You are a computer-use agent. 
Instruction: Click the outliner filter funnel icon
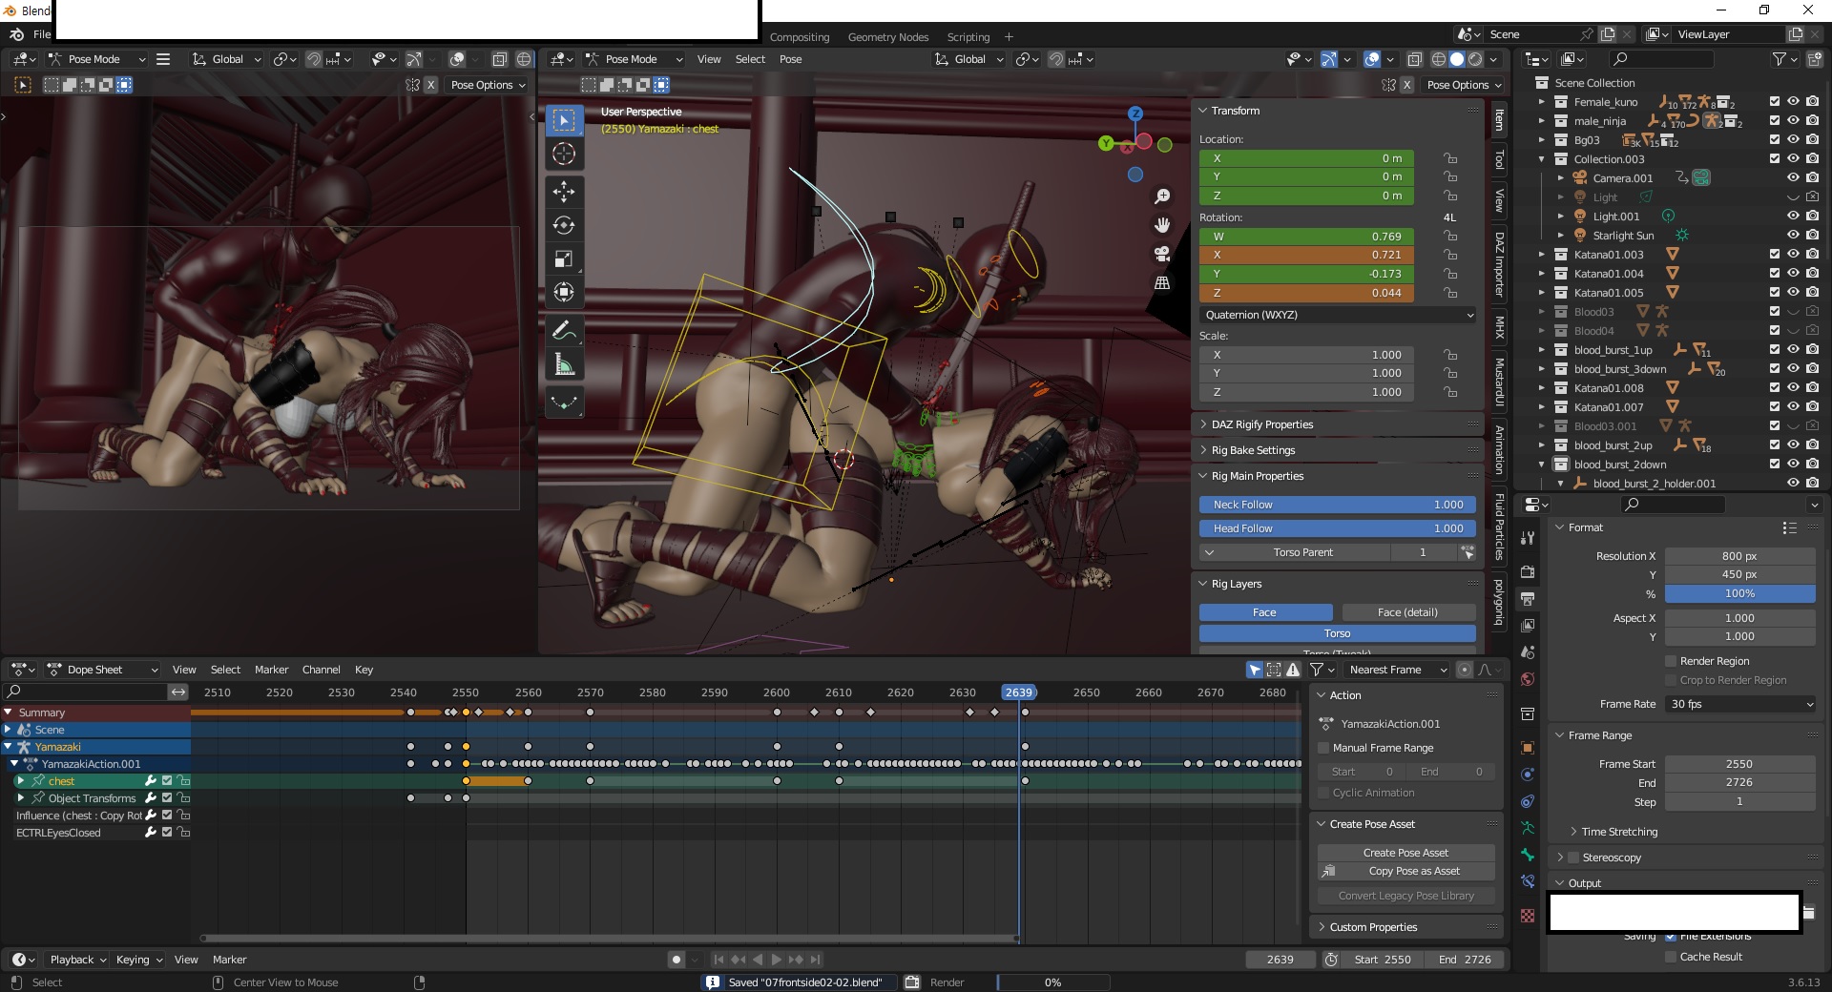click(x=1780, y=59)
